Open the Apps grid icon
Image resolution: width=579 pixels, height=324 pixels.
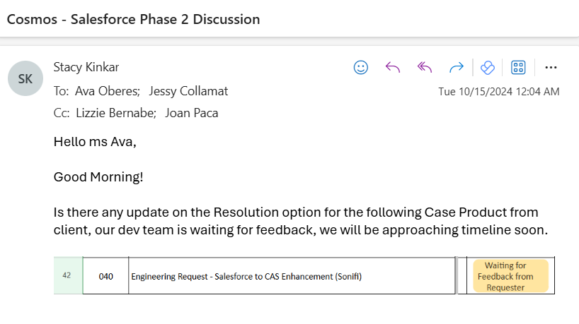pyautogui.click(x=518, y=68)
